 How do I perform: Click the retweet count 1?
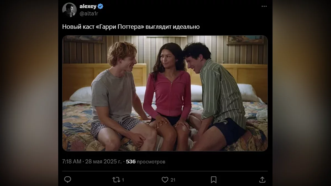click(x=123, y=180)
